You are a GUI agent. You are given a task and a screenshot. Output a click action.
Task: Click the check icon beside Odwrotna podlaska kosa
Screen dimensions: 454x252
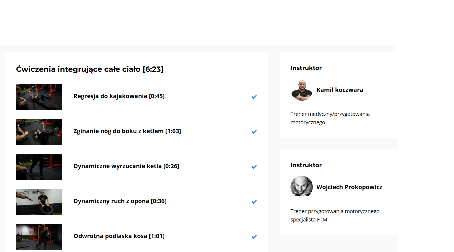click(x=254, y=237)
